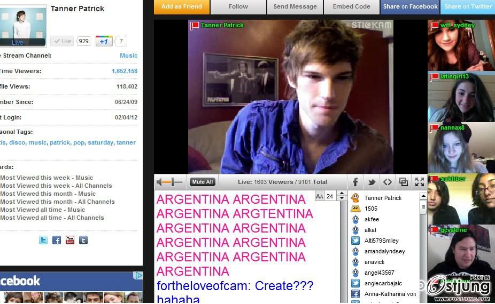
Task: Select user anavick in viewer list
Action: 374,262
